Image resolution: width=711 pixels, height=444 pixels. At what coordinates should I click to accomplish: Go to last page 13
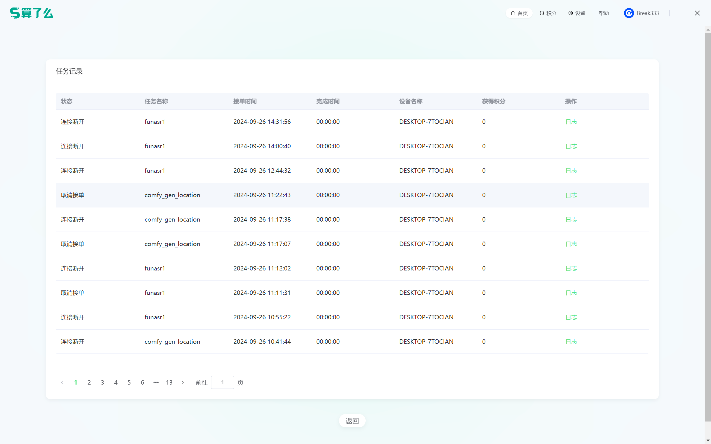[169, 382]
